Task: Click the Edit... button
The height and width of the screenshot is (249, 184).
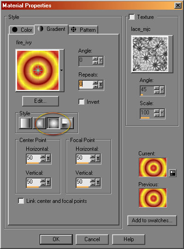Action: [x=41, y=101]
